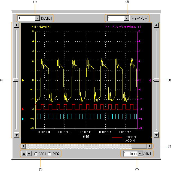Click the horizontal scrollbar's right arrow
Screen dimensions: 171x171
point(149,146)
